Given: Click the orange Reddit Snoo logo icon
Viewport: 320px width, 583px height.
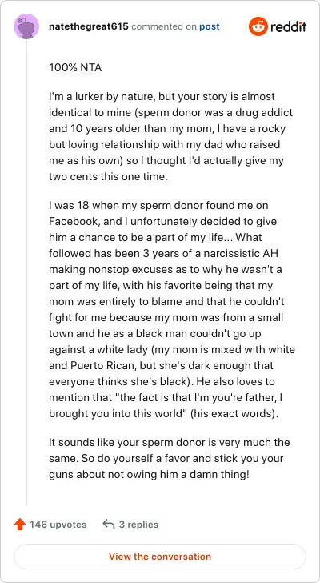Looking at the screenshot, I should 258,26.
